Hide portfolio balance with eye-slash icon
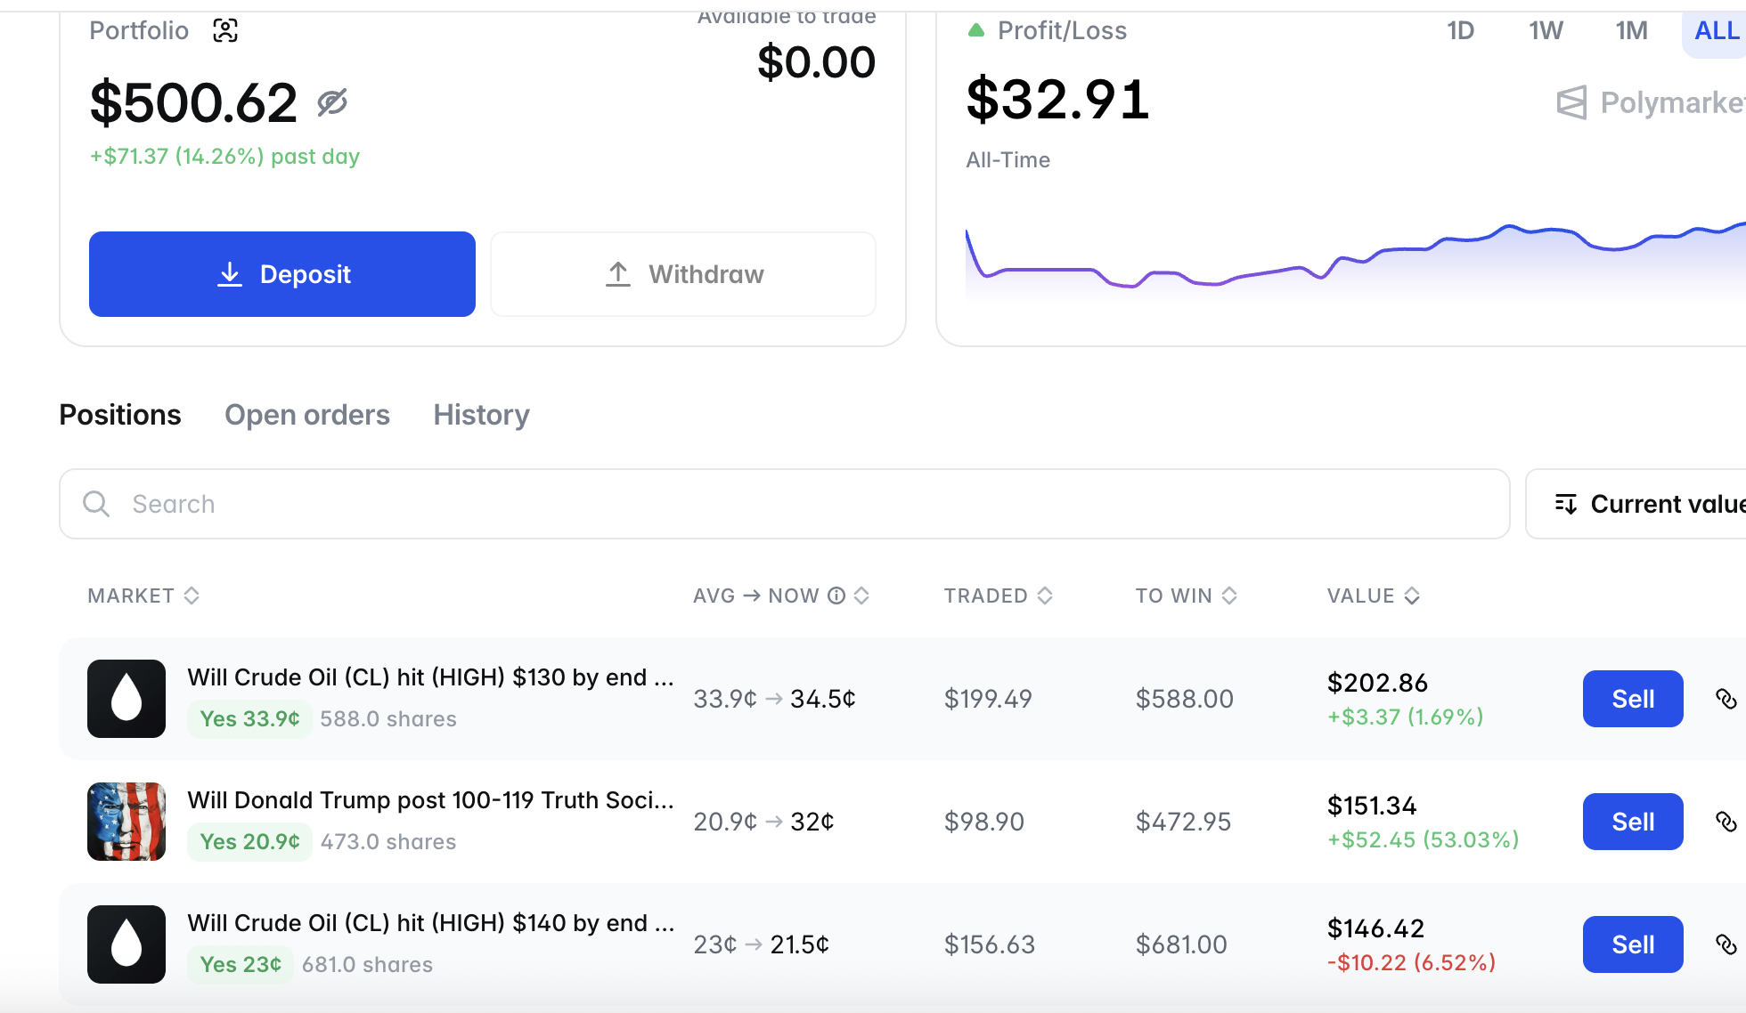The width and height of the screenshot is (1746, 1013). coord(332,103)
